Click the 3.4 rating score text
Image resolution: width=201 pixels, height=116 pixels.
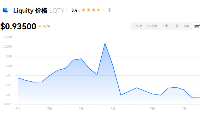point(74,10)
